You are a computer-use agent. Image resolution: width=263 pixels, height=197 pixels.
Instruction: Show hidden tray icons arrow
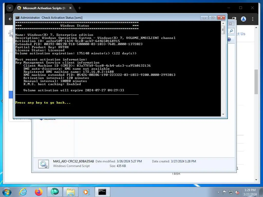point(218,192)
